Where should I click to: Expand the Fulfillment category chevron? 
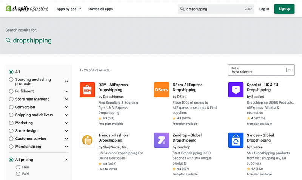(x=66, y=91)
